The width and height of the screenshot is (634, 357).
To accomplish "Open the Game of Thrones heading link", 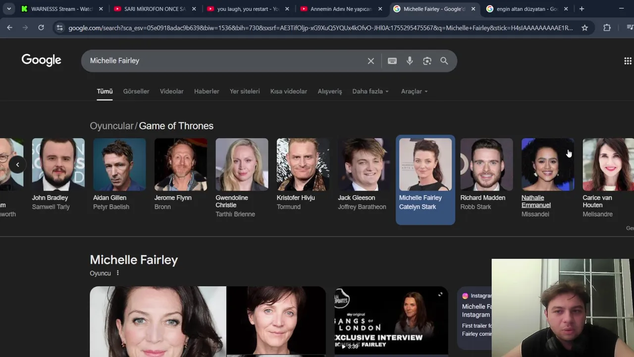I will (x=176, y=126).
